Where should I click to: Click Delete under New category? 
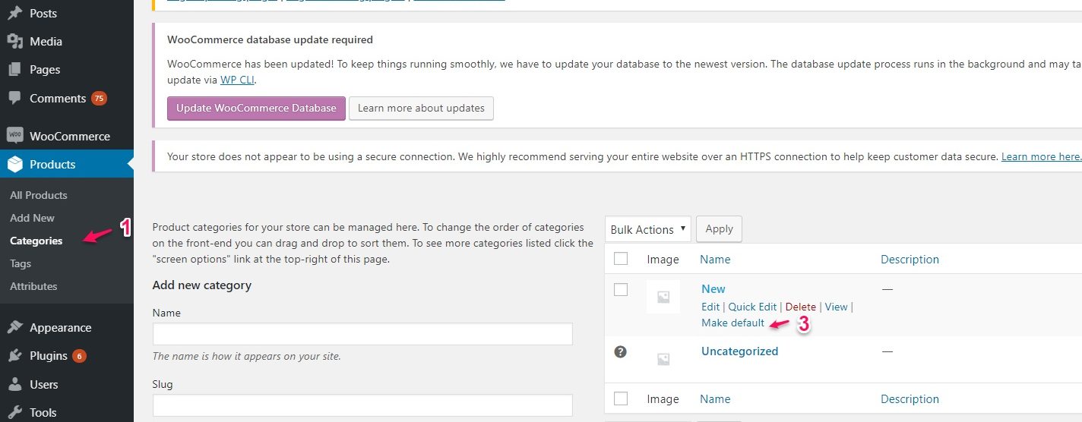coord(801,307)
